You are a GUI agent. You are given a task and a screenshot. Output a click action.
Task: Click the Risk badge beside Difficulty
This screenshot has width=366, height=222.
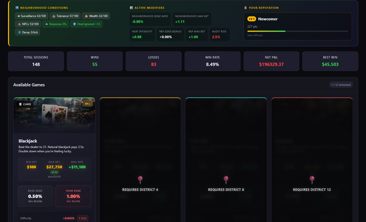(x=83, y=218)
